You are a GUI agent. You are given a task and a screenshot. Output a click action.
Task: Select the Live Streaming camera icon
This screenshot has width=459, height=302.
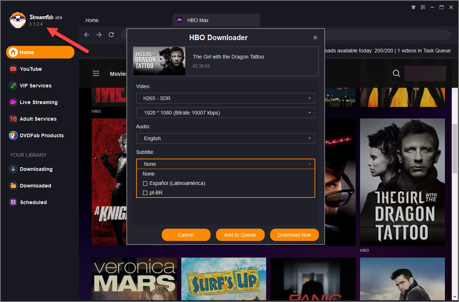click(x=13, y=102)
